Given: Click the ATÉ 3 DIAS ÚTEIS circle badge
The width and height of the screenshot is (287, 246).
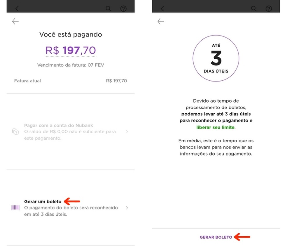Looking at the screenshot, I should (216, 58).
